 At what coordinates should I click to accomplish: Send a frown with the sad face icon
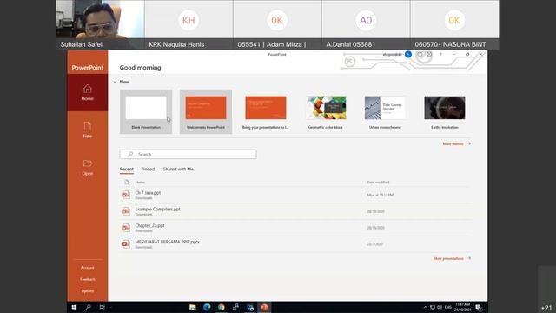click(x=429, y=54)
